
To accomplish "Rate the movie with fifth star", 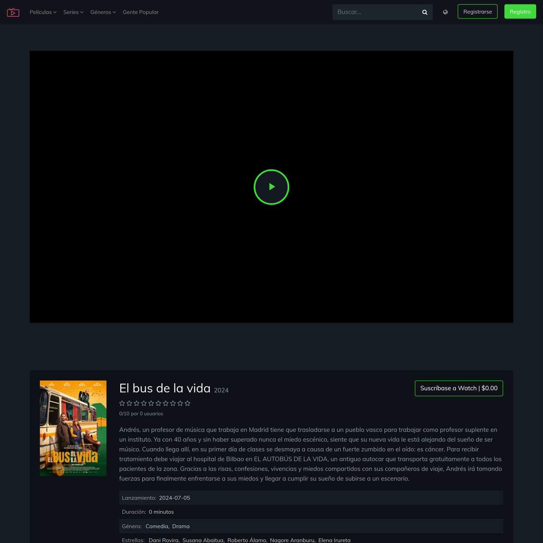I will point(151,403).
